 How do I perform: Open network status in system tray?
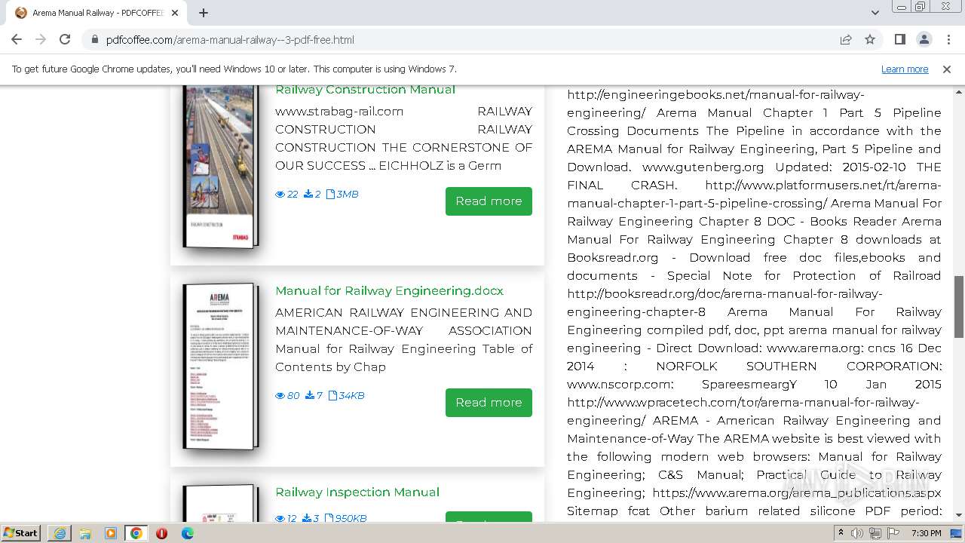(x=875, y=533)
